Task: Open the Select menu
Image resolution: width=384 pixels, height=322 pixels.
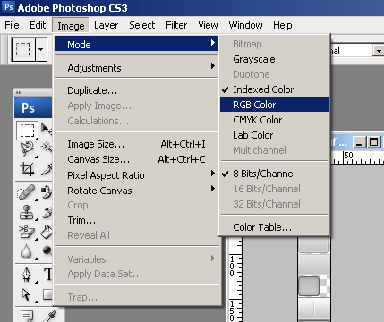Action: [142, 25]
